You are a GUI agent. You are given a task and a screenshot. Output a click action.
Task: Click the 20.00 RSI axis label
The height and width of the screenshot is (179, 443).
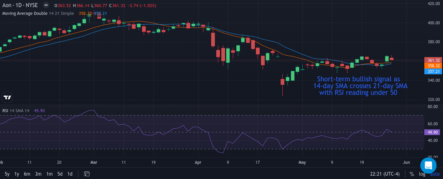(x=434, y=157)
